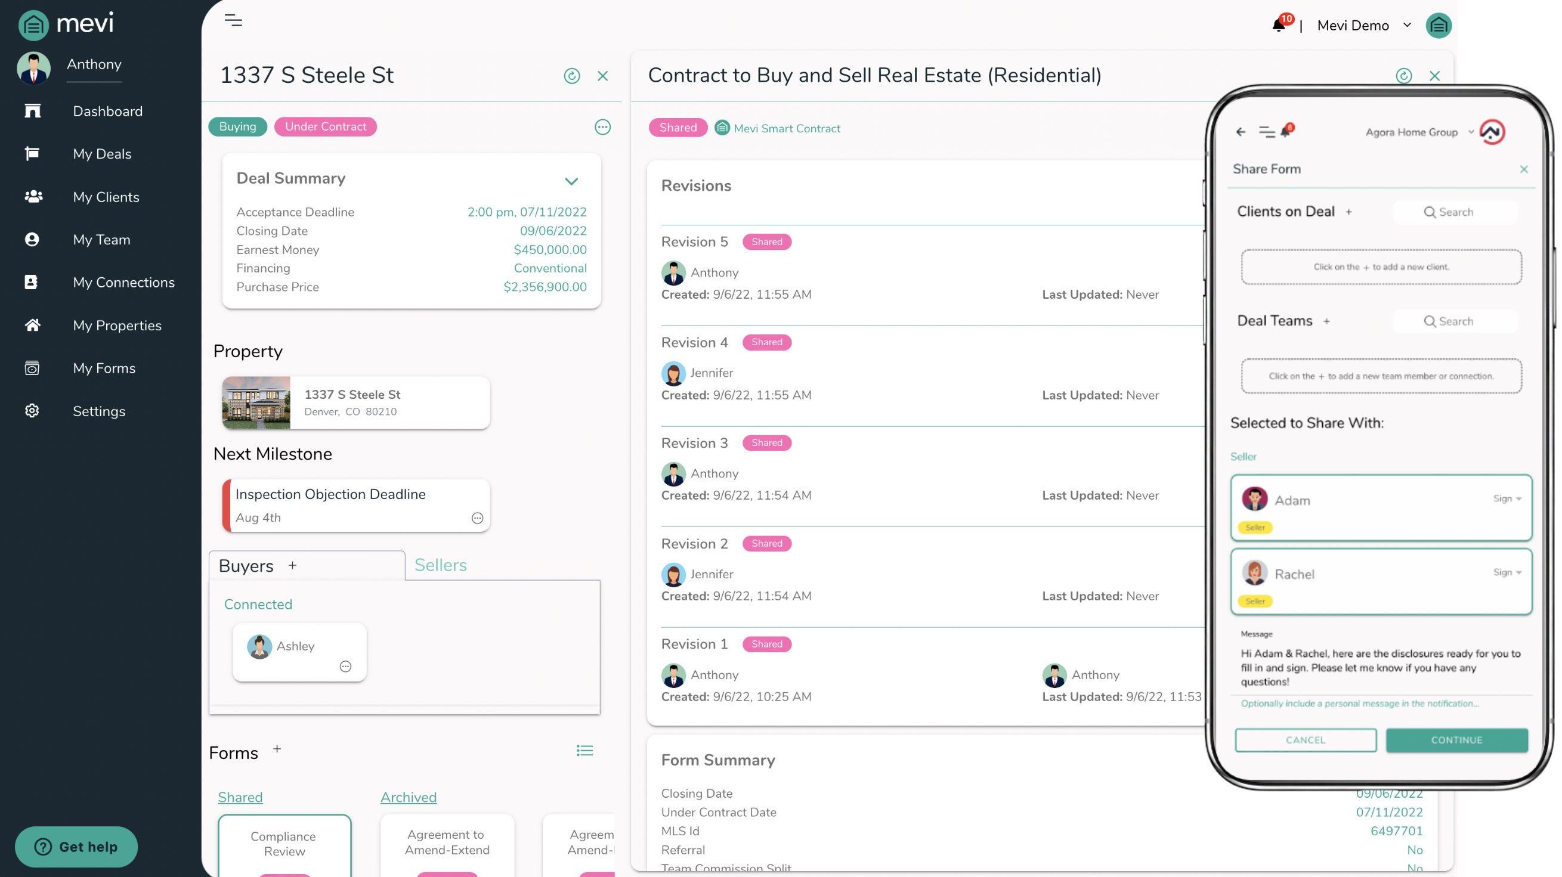Add a new buyer with plus icon
Screen dimensions: 1562x877
pos(292,565)
